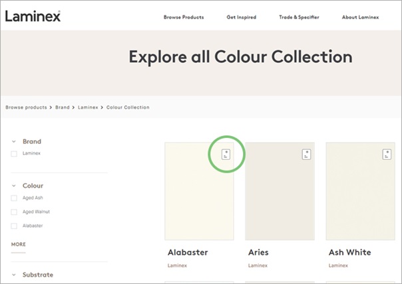Expand the Substrate filter section
Viewport: 402px width, 284px height.
click(x=15, y=275)
